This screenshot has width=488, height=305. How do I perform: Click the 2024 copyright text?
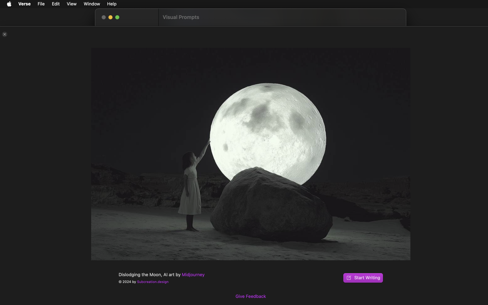pos(127,282)
